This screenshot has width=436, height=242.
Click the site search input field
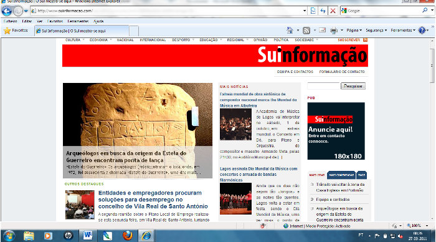323,86
